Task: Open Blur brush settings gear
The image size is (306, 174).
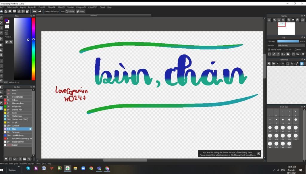Action: 30,129
